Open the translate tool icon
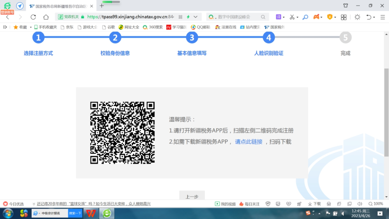 [278, 17]
